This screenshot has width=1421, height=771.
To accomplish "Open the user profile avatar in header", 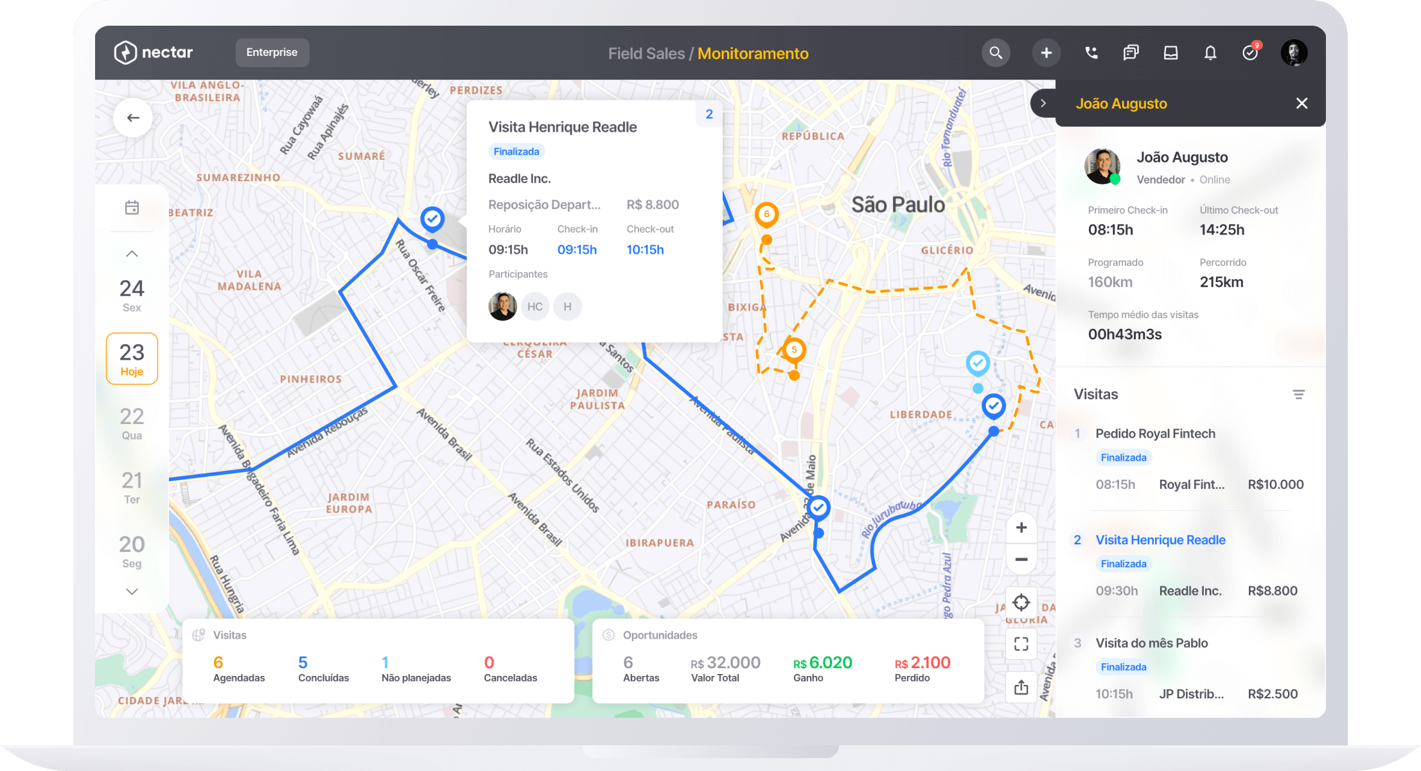I will pos(1294,53).
